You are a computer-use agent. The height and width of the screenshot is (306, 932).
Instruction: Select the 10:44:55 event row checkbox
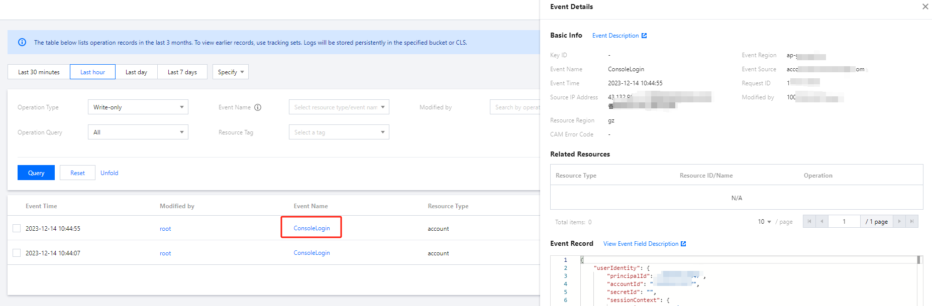tap(17, 228)
